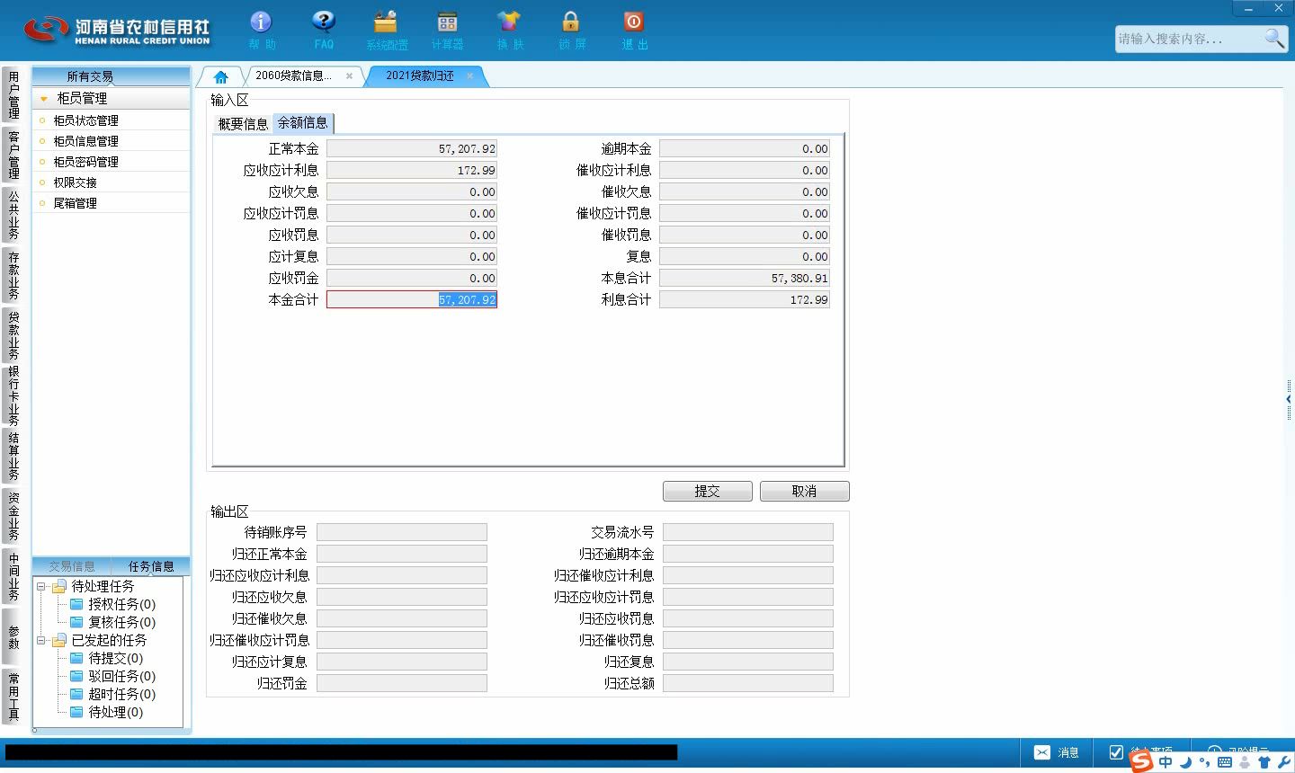Go to the home tab icon
Screen dimensions: 1295x773
coord(221,76)
